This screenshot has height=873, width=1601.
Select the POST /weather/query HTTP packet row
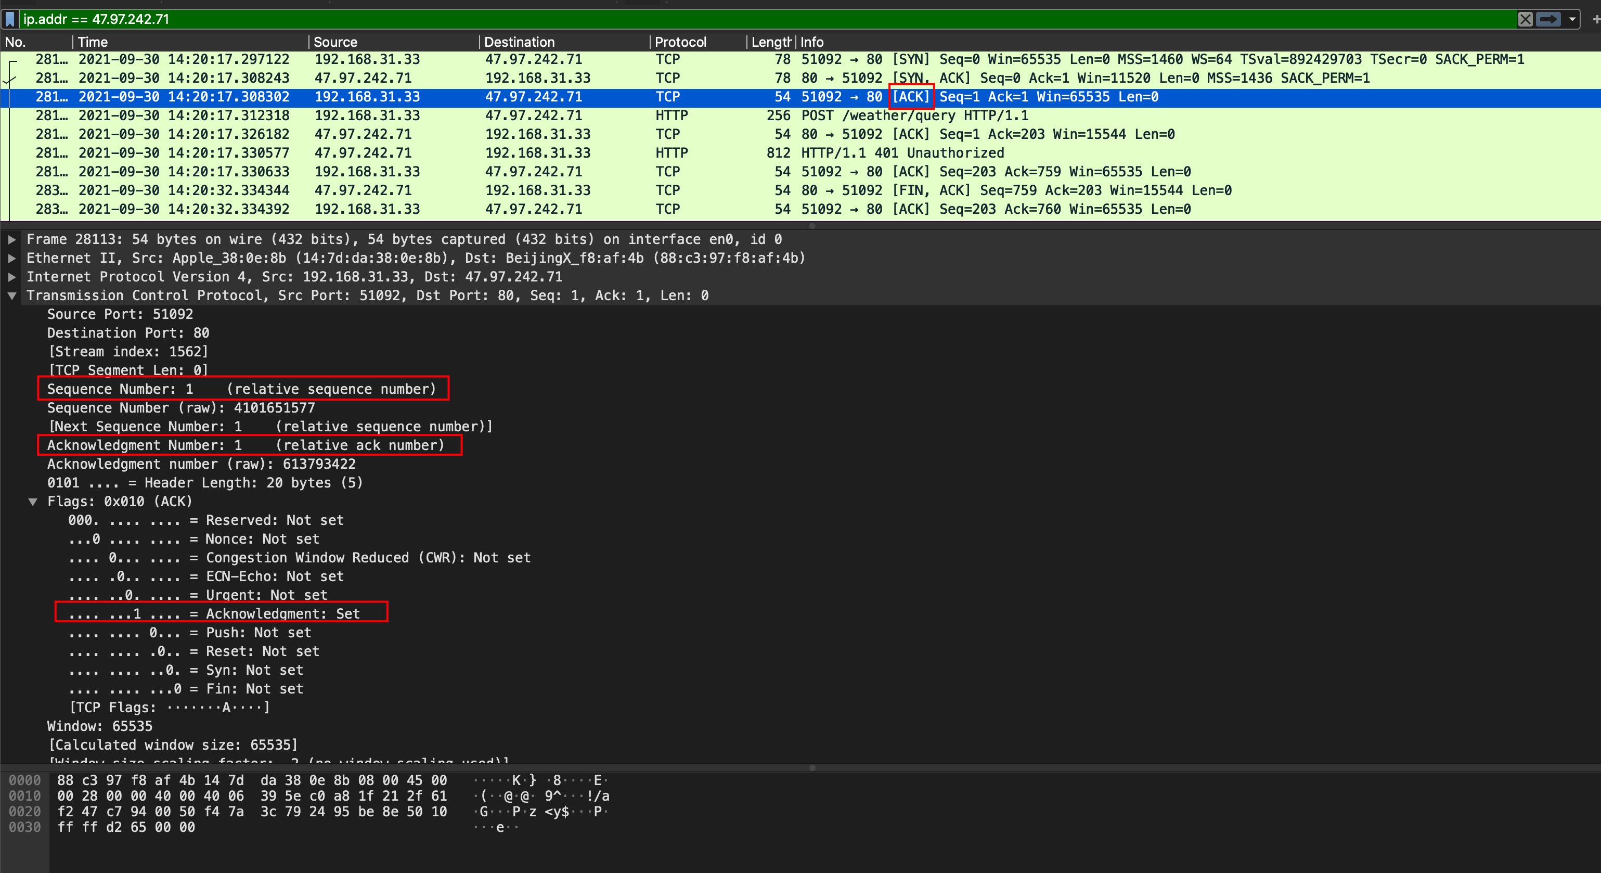[x=801, y=115]
